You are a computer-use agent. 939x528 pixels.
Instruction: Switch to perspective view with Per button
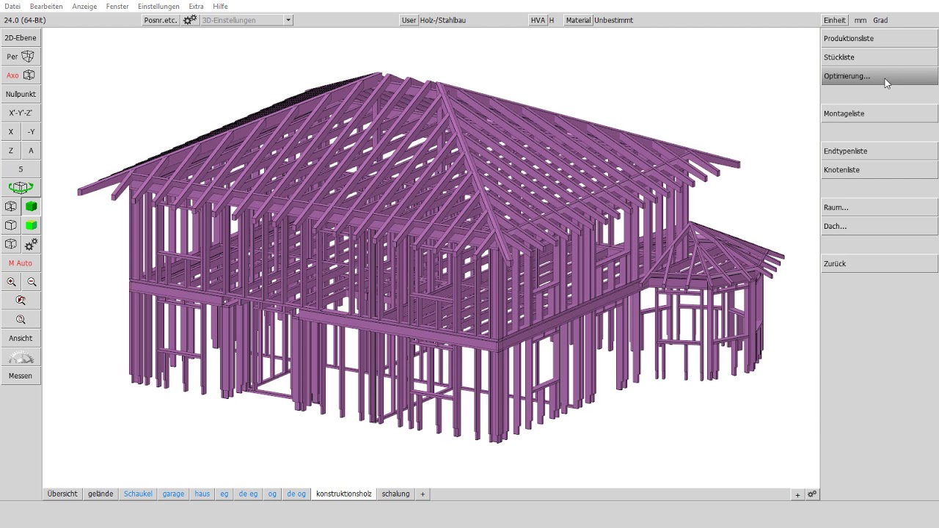pyautogui.click(x=21, y=56)
